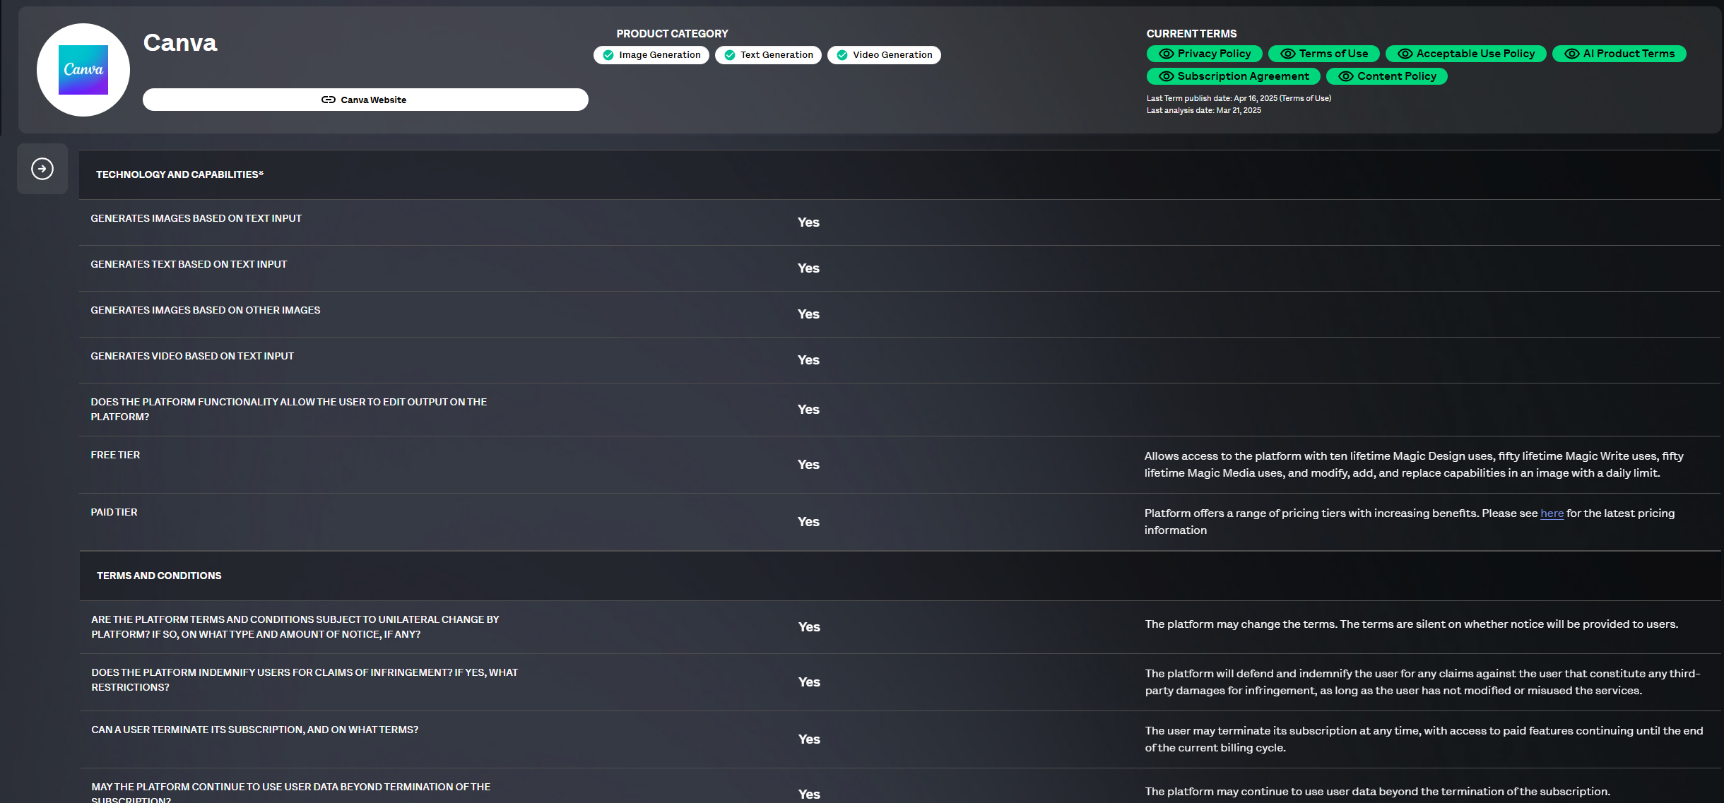Screen dimensions: 1724x803
Task: Click the Current Terms heading
Action: pos(1191,34)
